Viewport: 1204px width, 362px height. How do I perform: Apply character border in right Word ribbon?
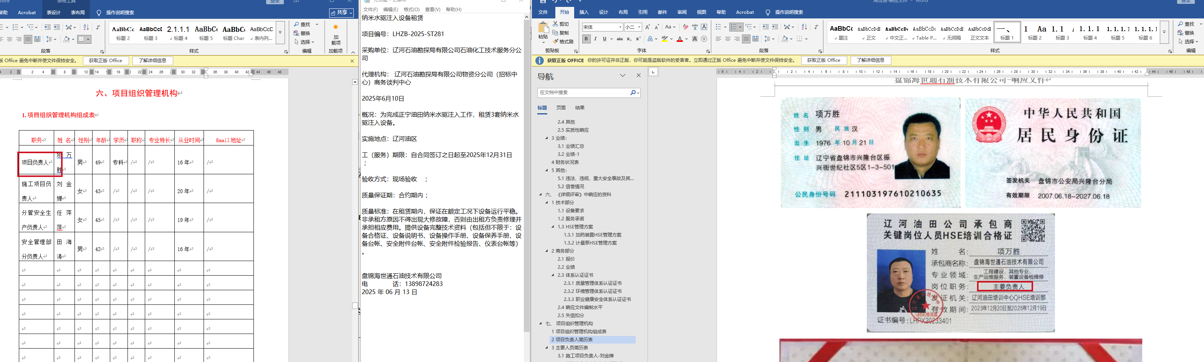[x=704, y=27]
